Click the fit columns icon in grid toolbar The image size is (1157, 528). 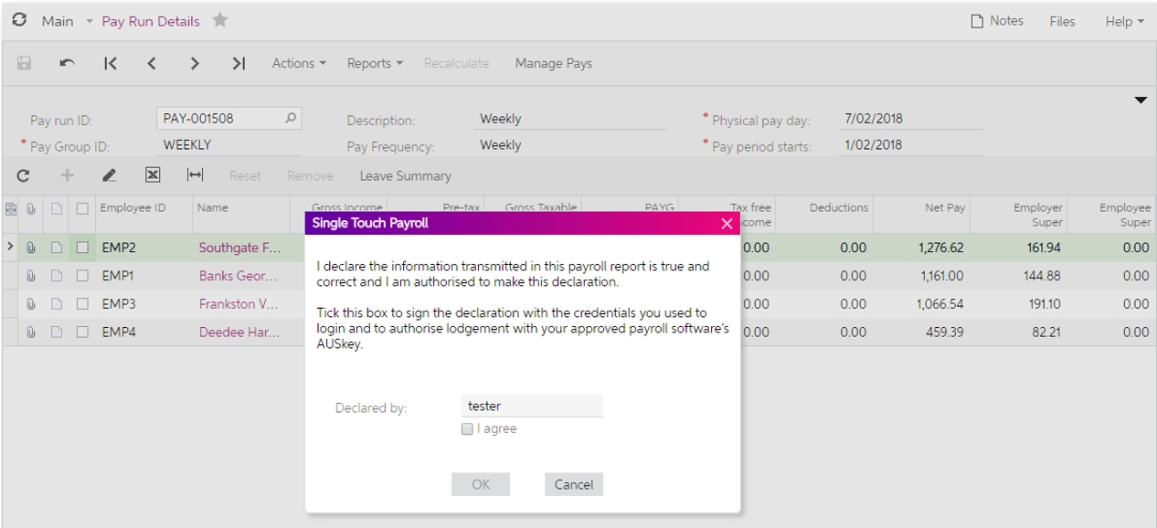coord(195,175)
